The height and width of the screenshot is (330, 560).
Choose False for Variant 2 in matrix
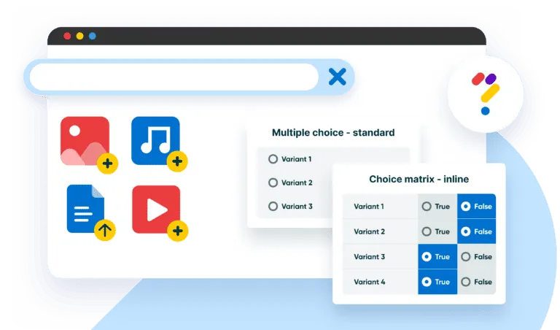tap(476, 231)
